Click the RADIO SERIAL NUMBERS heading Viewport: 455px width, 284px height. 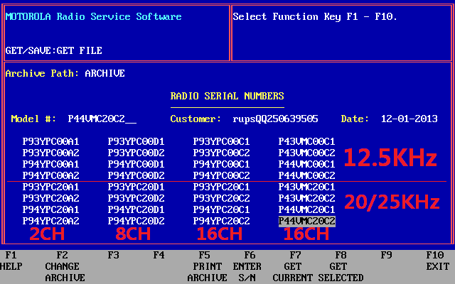(227, 97)
